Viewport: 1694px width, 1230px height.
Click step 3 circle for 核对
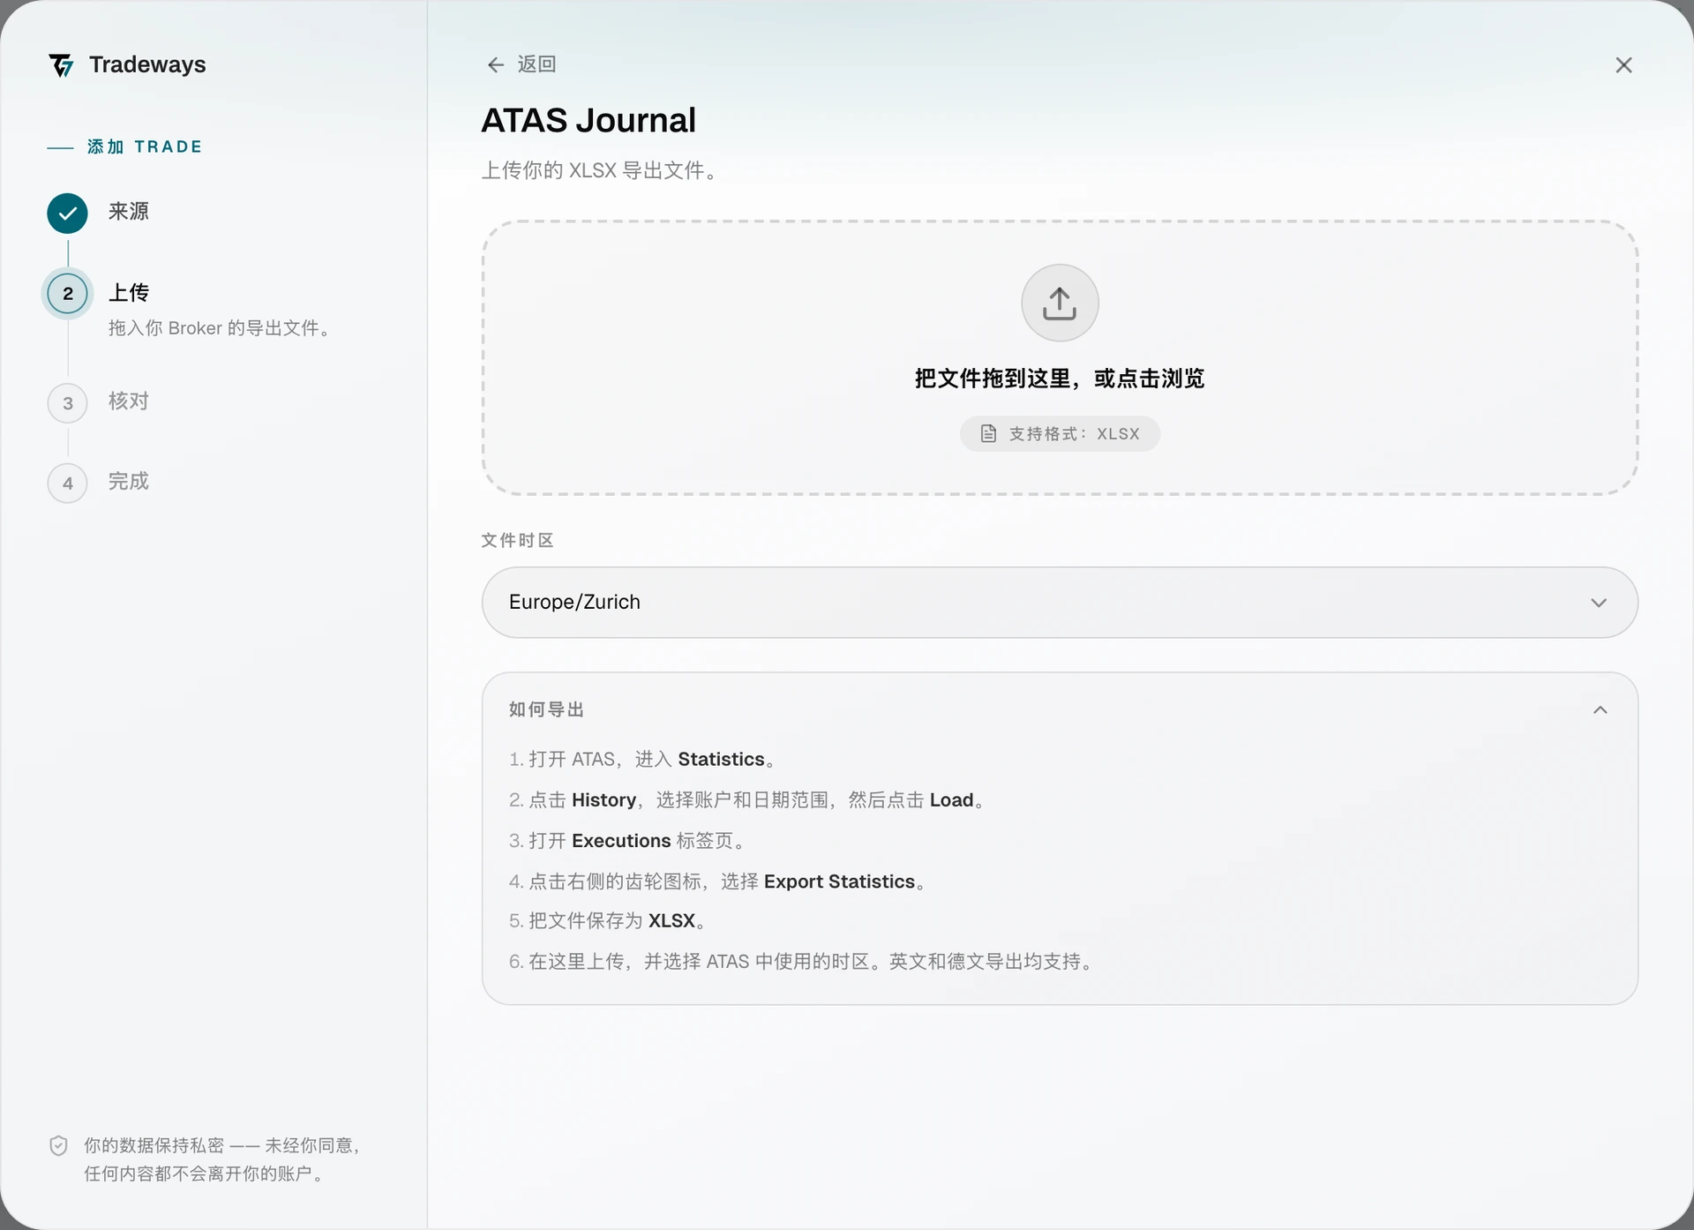68,403
